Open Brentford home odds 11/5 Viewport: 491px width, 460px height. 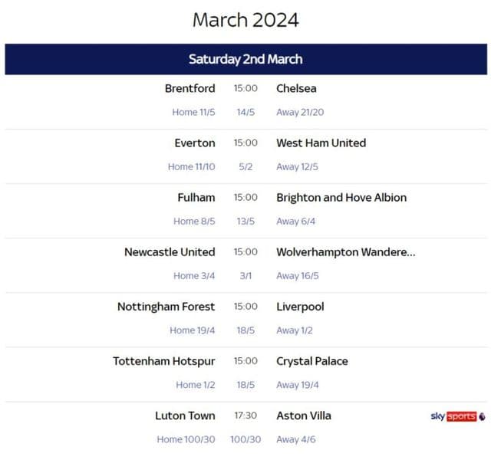click(x=193, y=112)
